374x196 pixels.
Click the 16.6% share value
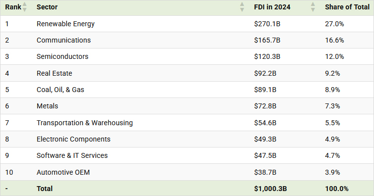[x=334, y=40]
